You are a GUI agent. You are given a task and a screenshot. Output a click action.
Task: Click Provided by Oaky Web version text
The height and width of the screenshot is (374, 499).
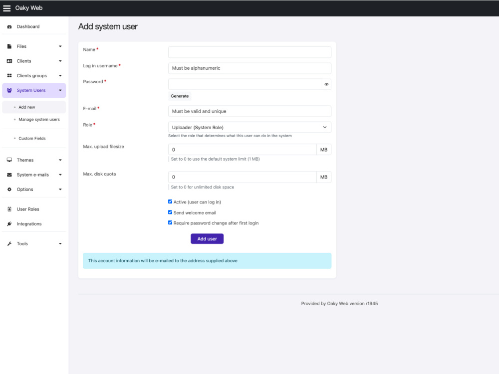coord(339,303)
